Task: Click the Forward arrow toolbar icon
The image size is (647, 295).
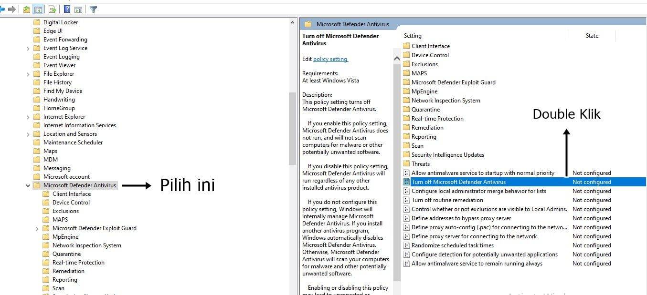Action: 12,9
